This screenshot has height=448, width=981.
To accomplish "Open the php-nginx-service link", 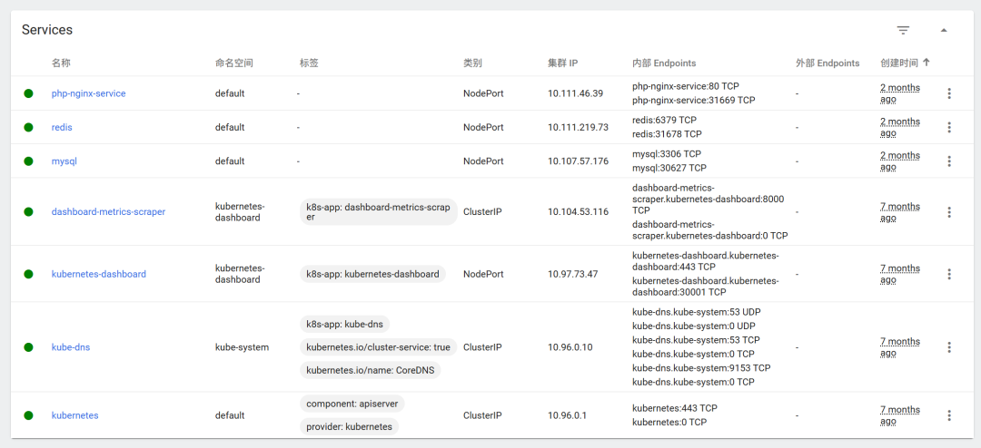I will coord(88,93).
